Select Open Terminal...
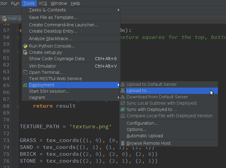The image size is (226, 168). [71, 72]
